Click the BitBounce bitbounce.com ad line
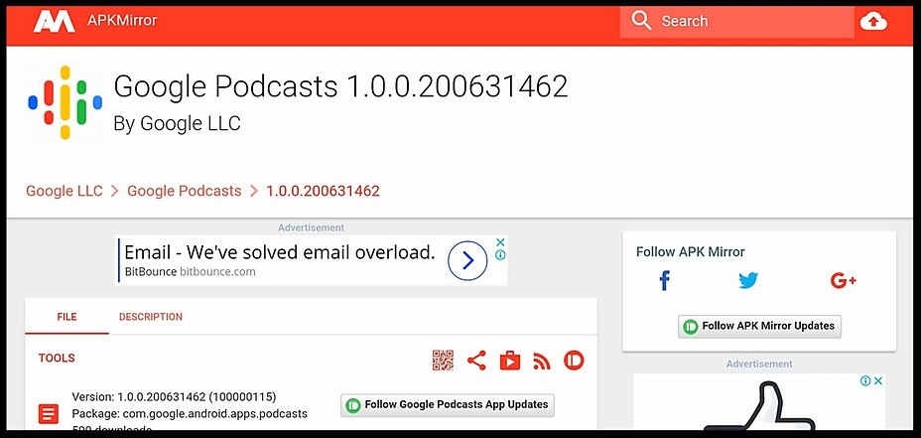 [191, 271]
